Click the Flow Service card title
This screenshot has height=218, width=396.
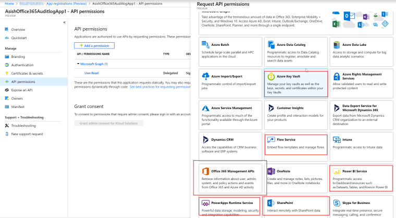tap(286, 140)
